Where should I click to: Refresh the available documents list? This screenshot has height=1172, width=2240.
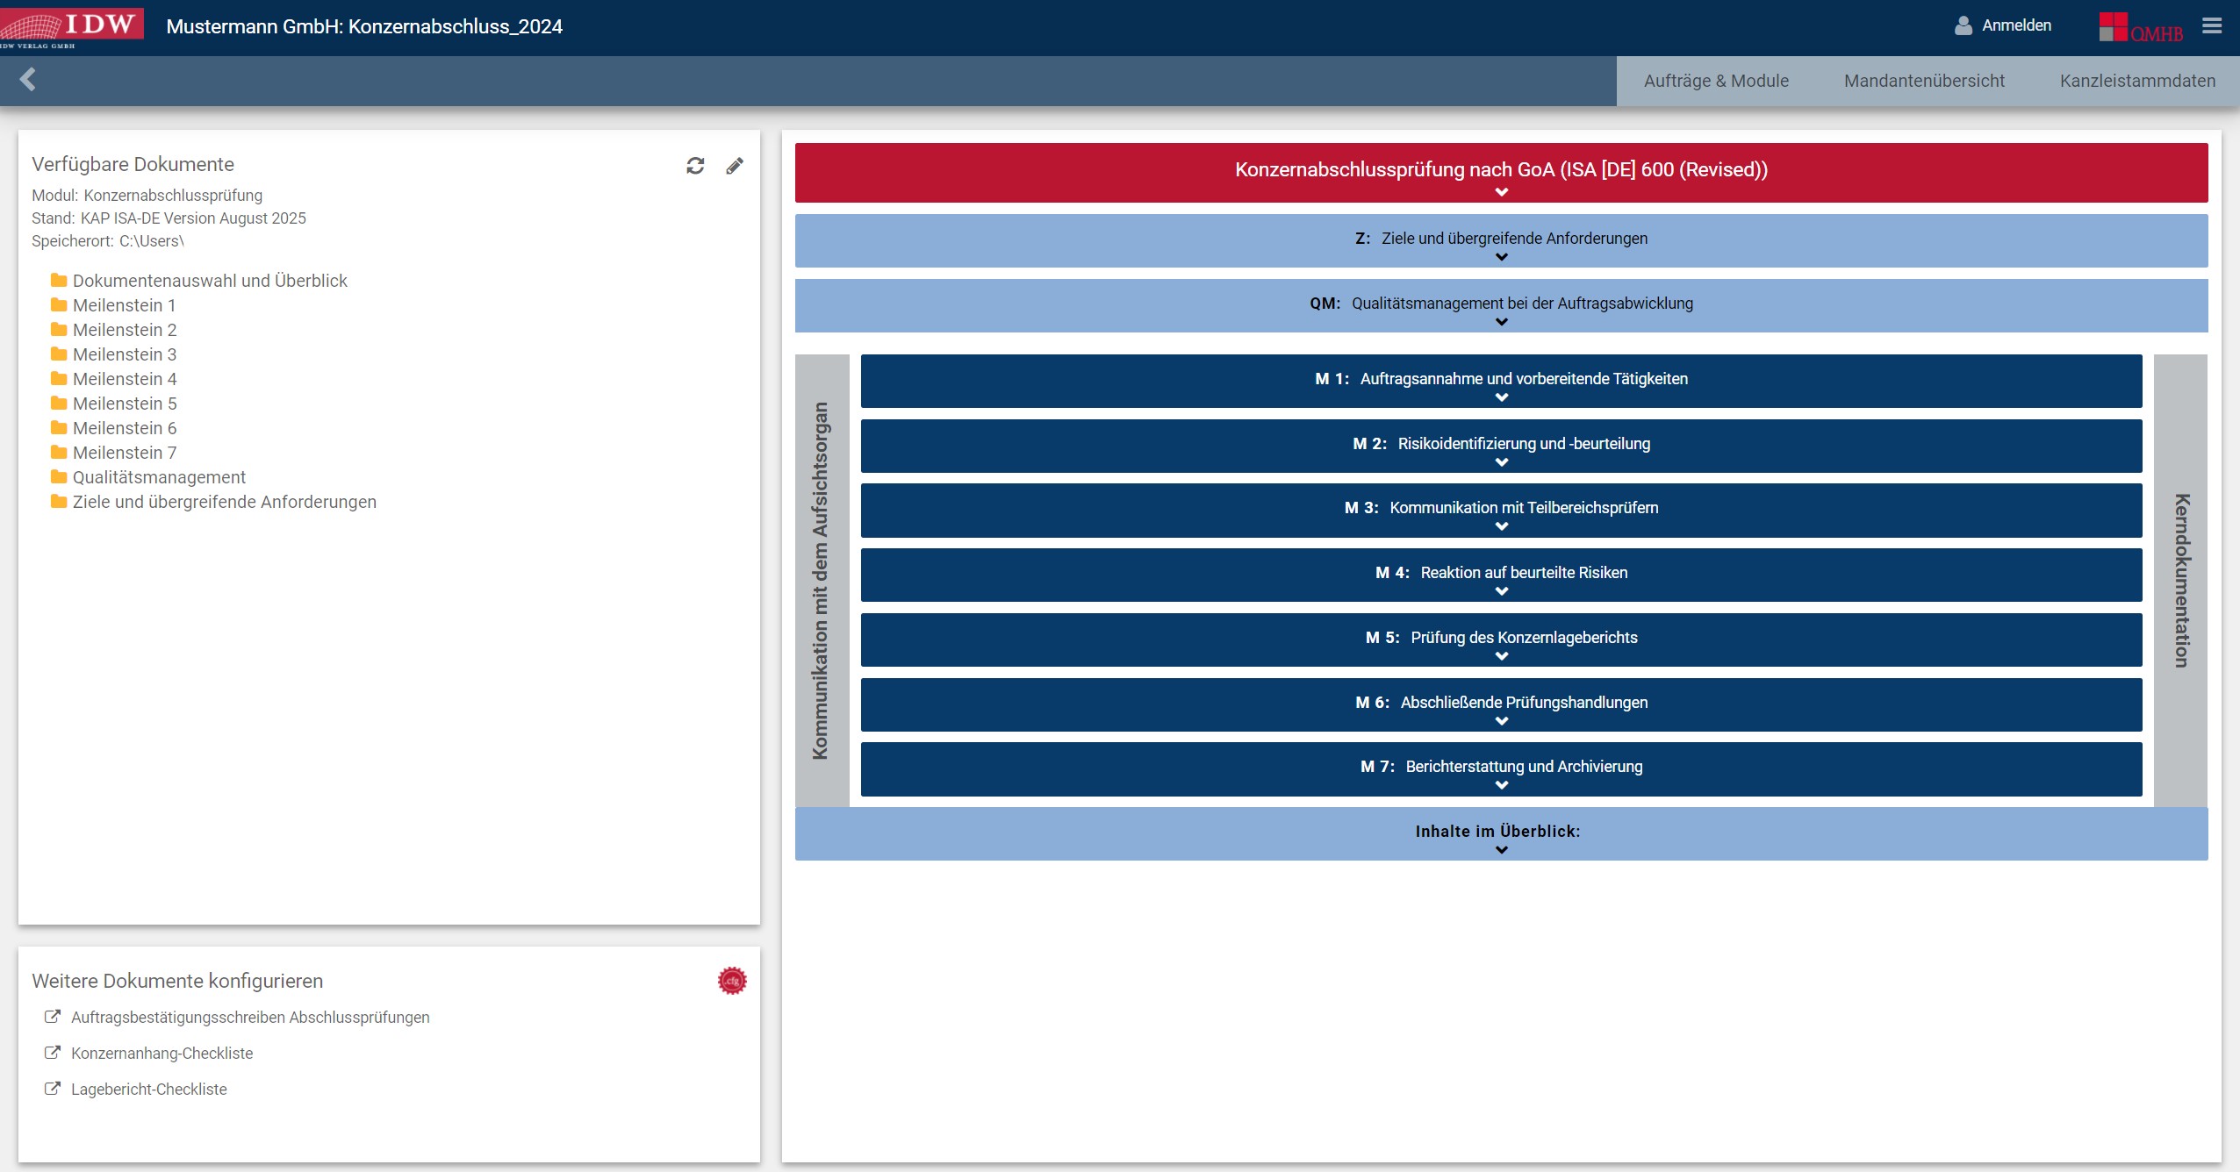(x=695, y=166)
